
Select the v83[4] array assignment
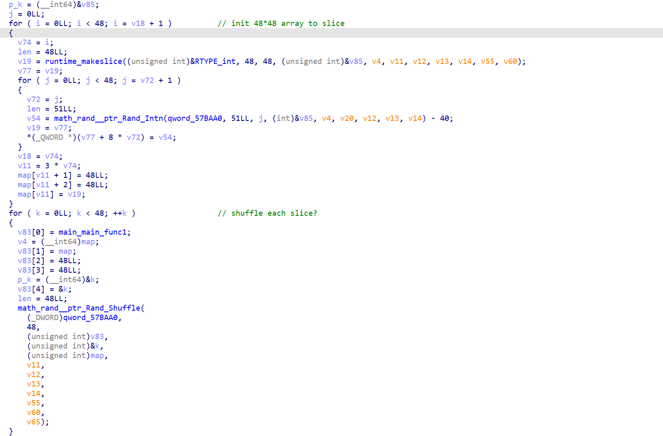click(x=31, y=289)
